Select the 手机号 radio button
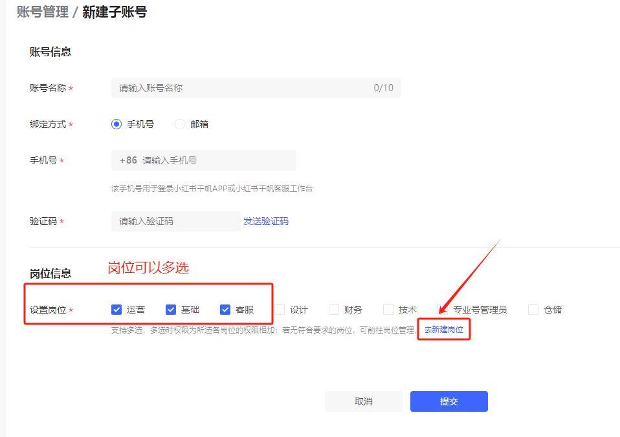620x437 pixels. [116, 124]
